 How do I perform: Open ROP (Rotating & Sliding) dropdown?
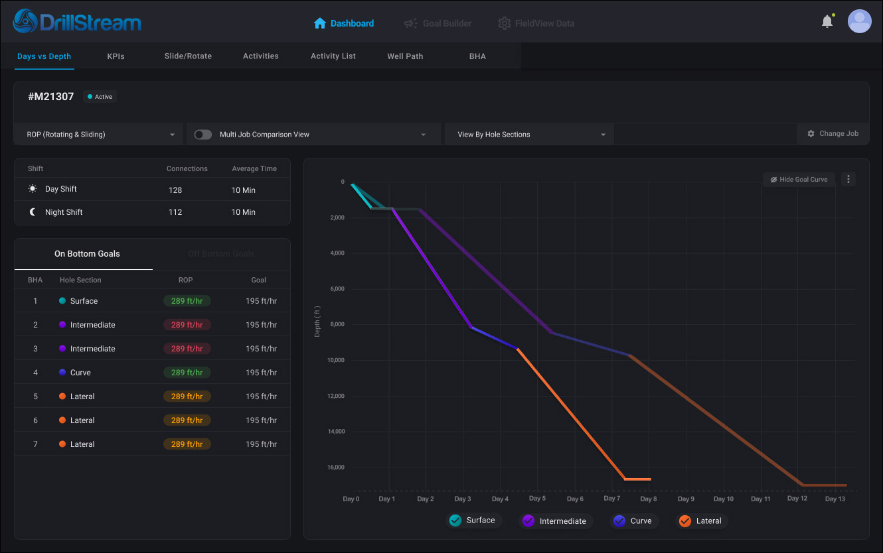100,135
